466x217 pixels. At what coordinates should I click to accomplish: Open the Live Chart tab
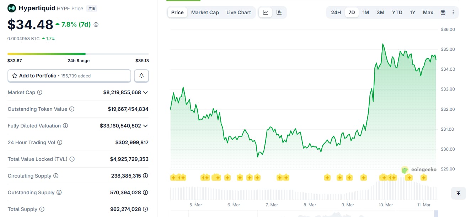239,12
